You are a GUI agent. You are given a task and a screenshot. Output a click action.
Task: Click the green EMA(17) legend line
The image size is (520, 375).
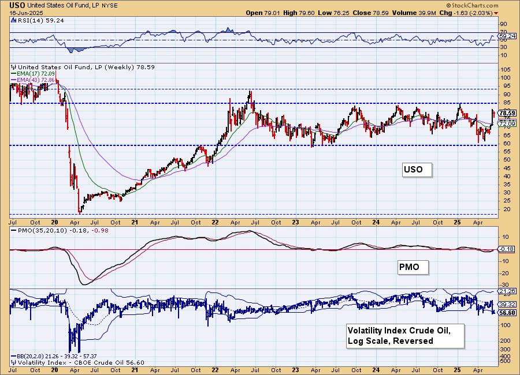(14, 73)
